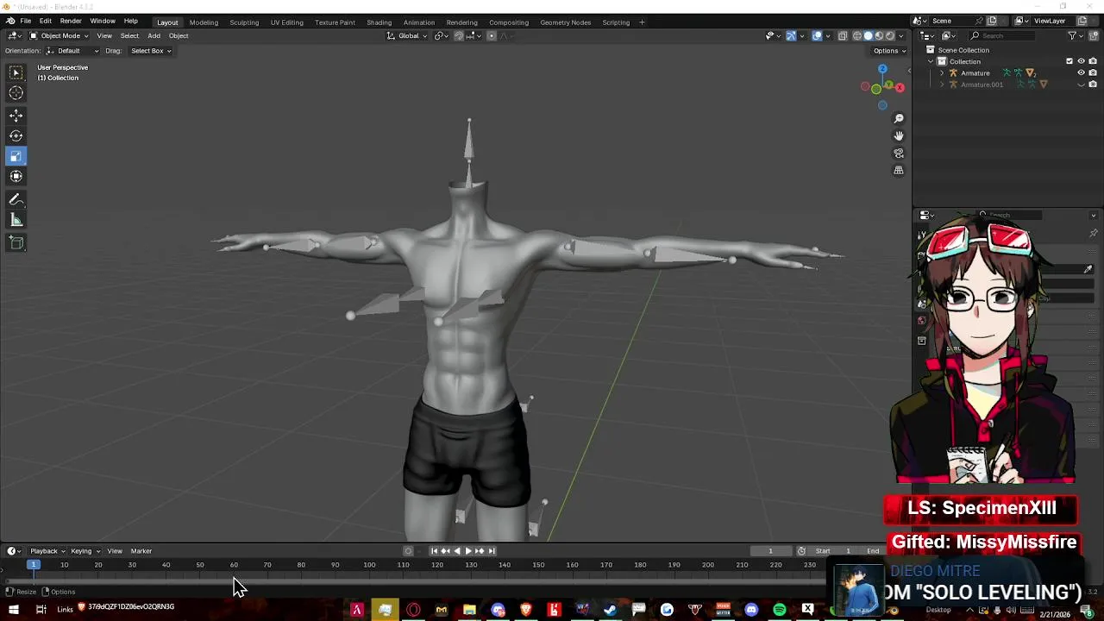This screenshot has width=1104, height=621.
Task: Activate the Cursor tool
Action: tap(16, 93)
